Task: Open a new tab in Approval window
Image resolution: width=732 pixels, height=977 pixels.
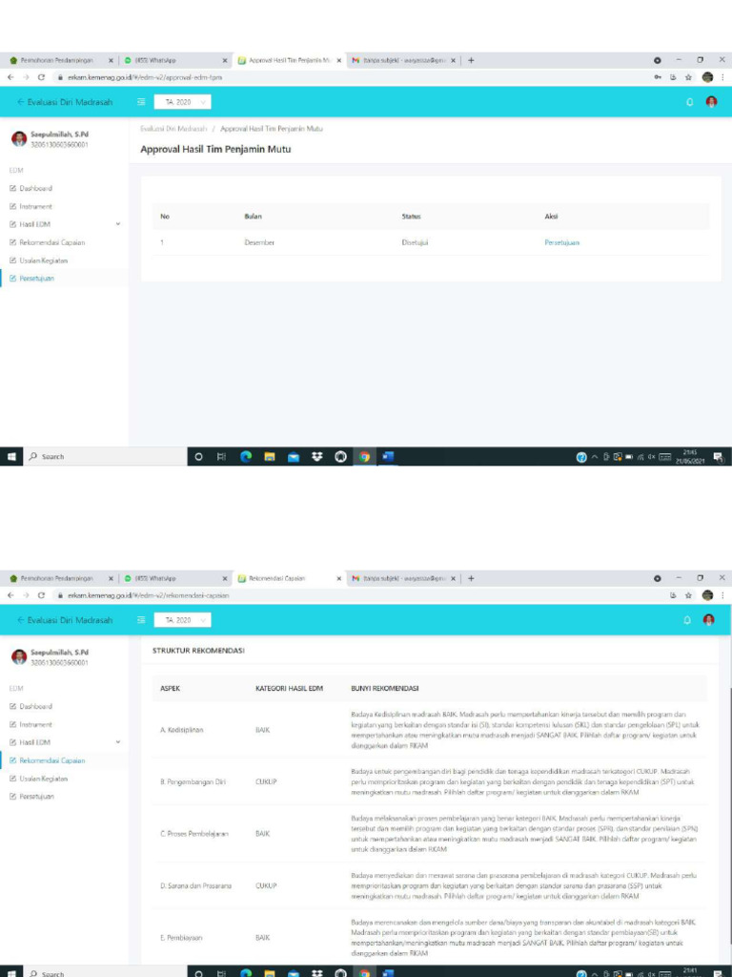Action: (x=471, y=60)
